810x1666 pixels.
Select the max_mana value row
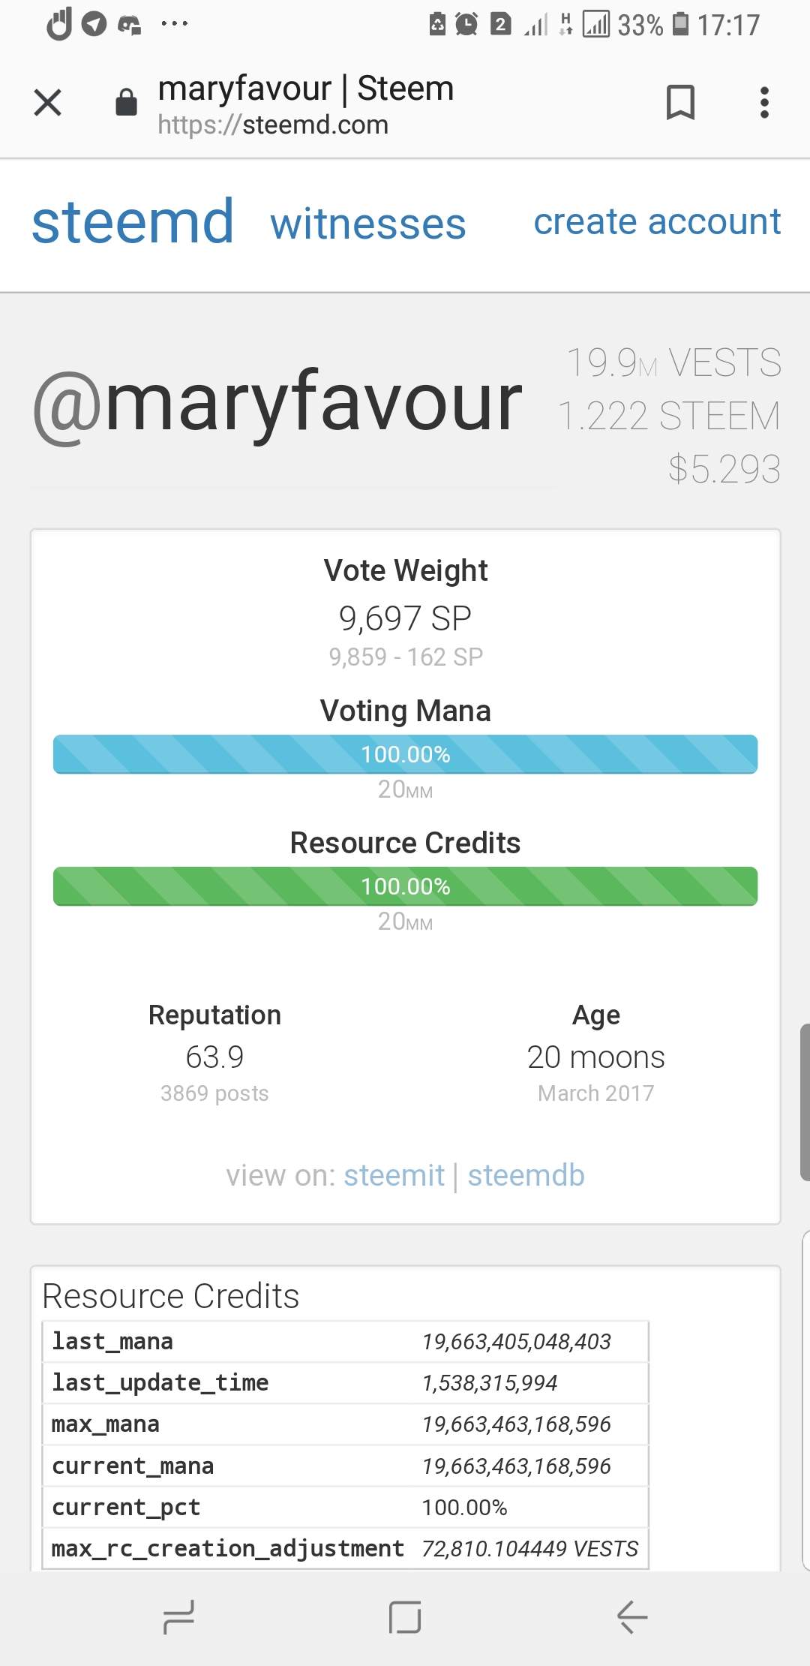coord(345,1424)
